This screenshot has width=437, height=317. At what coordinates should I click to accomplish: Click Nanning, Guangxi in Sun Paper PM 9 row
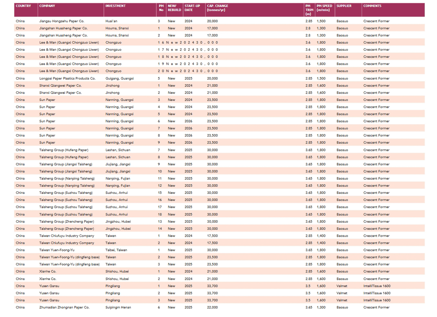pos(120,143)
